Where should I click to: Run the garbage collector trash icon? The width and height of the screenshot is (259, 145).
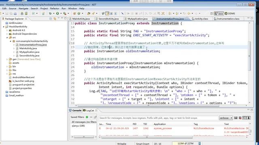click(x=200, y=143)
